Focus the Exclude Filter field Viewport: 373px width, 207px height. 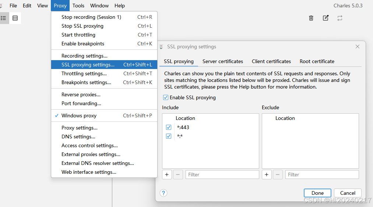[x=322, y=175]
